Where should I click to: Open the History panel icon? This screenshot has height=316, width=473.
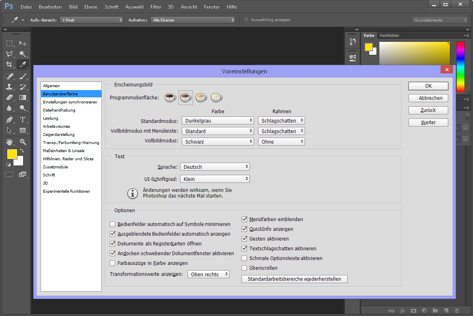pyautogui.click(x=353, y=42)
